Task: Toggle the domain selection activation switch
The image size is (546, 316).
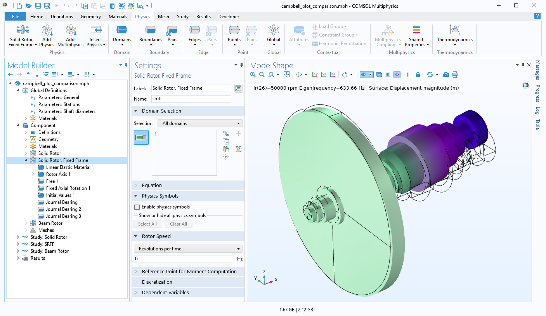Action: pyautogui.click(x=141, y=137)
